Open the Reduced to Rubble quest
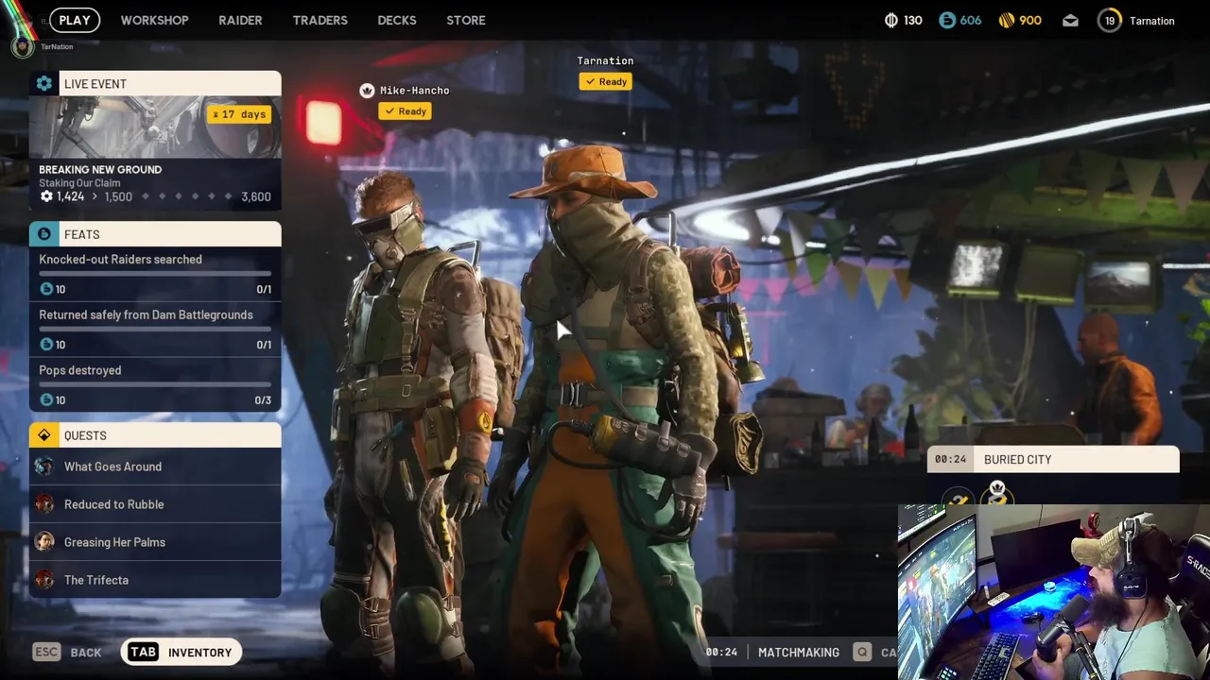 click(x=155, y=504)
